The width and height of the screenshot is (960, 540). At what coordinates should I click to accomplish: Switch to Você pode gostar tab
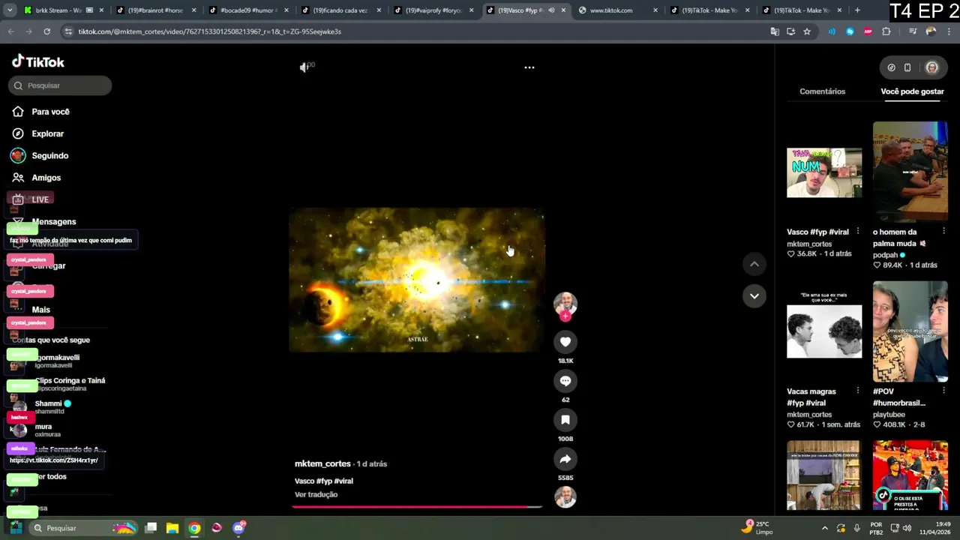point(912,91)
